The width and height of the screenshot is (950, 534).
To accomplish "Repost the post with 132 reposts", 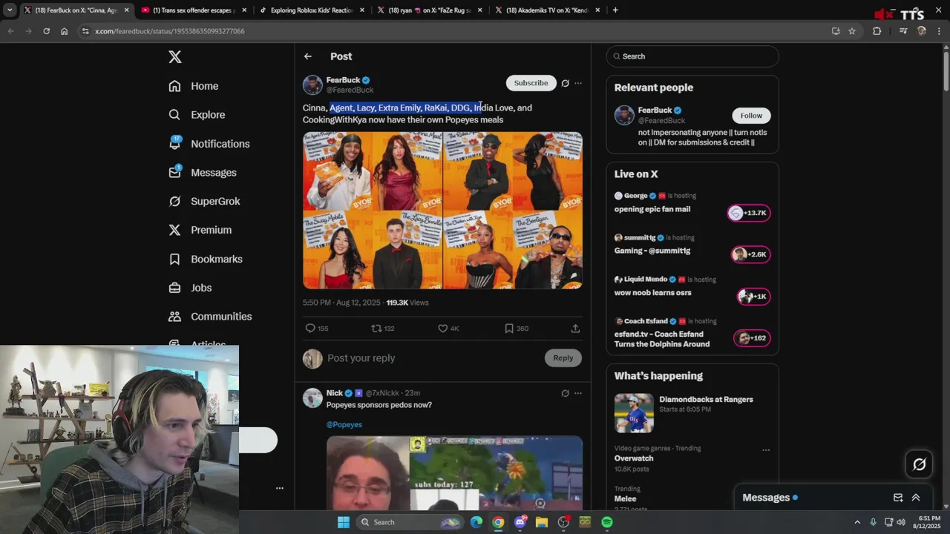I will (x=383, y=328).
